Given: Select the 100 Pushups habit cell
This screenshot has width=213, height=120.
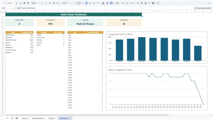Looking at the screenshot, I should pos(13,35).
